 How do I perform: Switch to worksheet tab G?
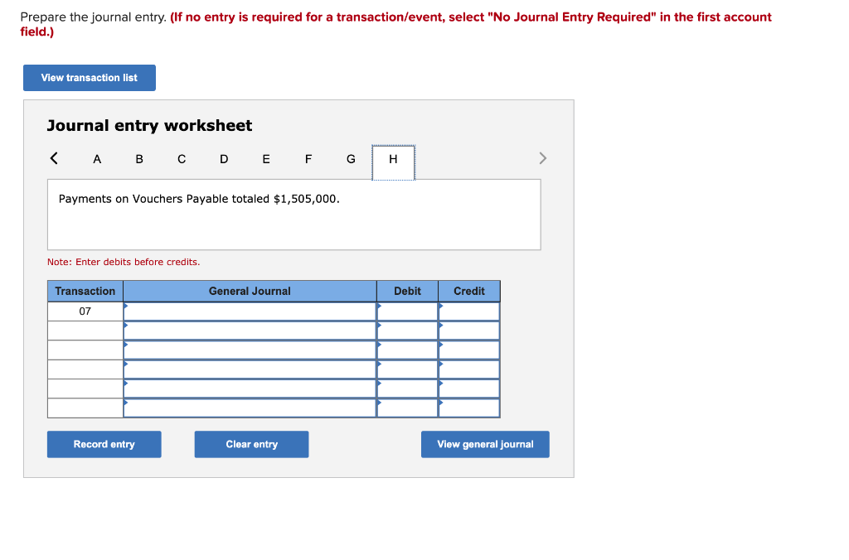(x=351, y=159)
